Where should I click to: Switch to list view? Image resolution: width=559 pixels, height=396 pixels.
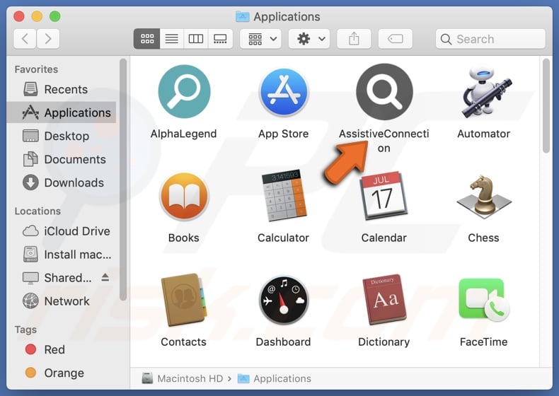click(172, 38)
